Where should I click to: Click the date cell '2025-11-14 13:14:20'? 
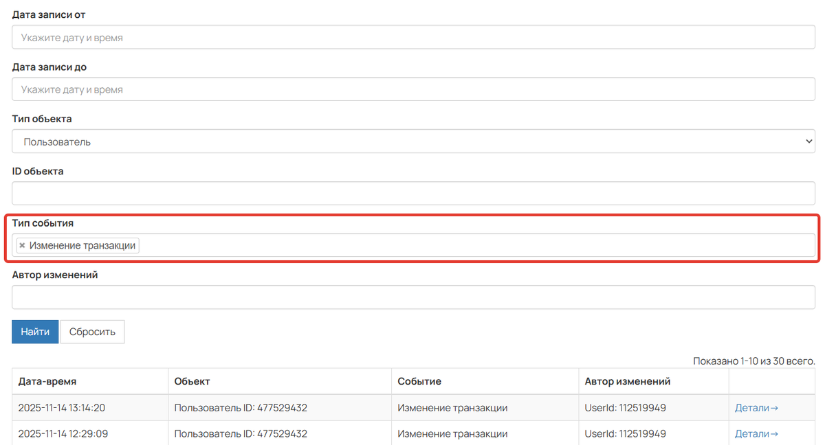[62, 408]
